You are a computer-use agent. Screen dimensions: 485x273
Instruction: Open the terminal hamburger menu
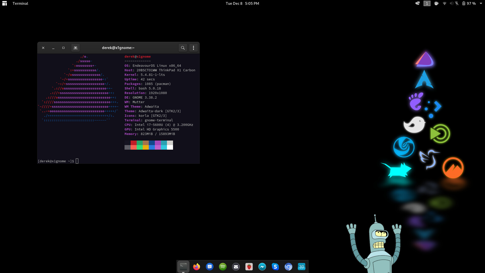click(x=193, y=48)
